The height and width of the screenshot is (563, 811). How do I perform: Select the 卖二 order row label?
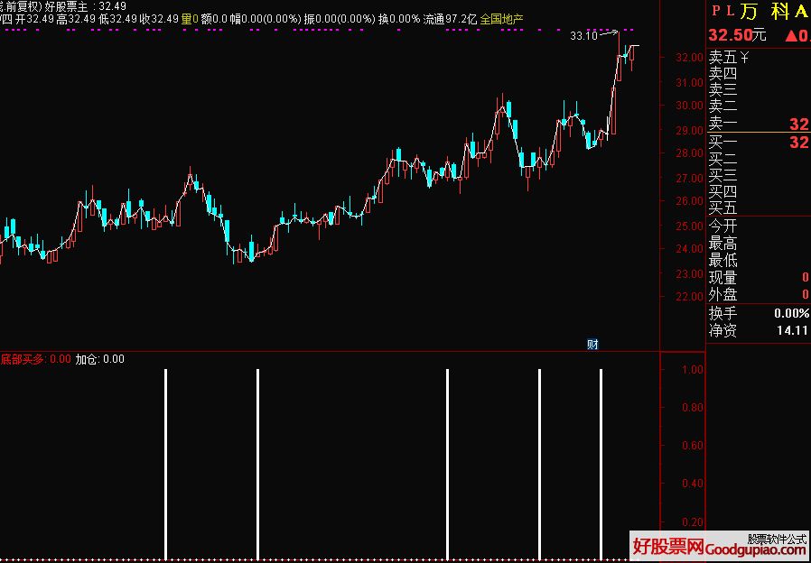click(722, 107)
